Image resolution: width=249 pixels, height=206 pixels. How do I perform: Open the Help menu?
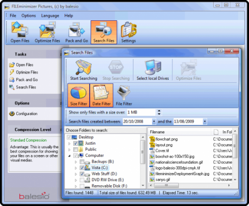pyautogui.click(x=68, y=16)
